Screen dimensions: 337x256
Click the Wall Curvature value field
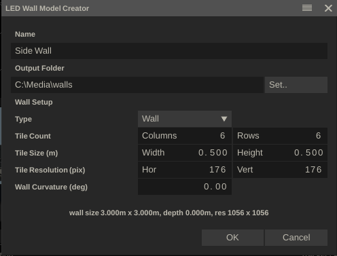185,187
